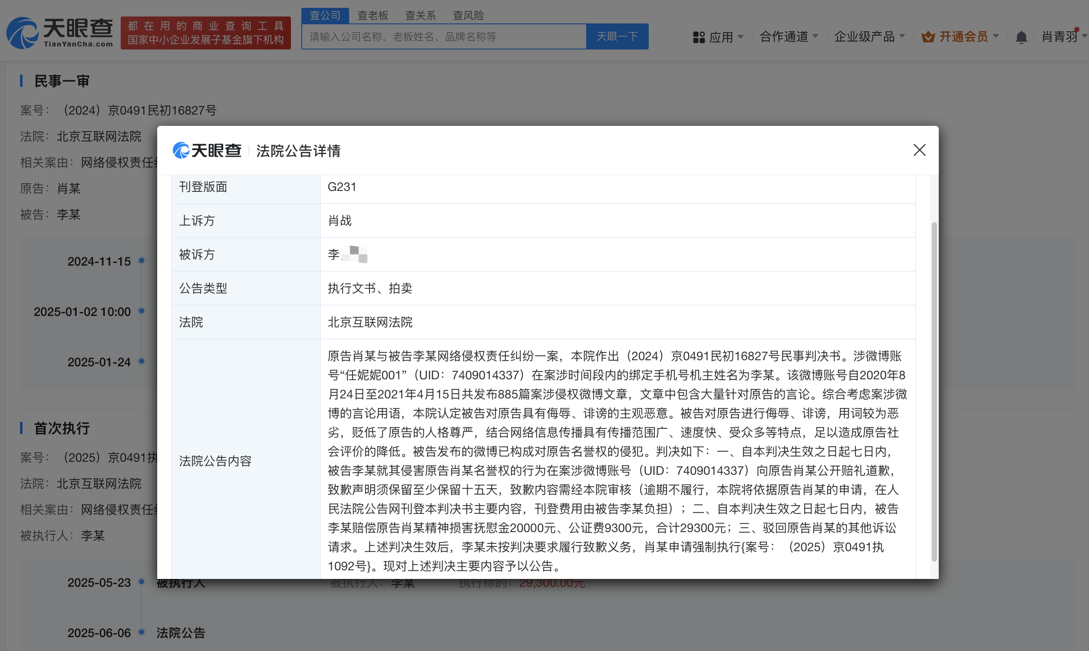The width and height of the screenshot is (1089, 651).
Task: Close the court announcement dialog
Action: 919,150
